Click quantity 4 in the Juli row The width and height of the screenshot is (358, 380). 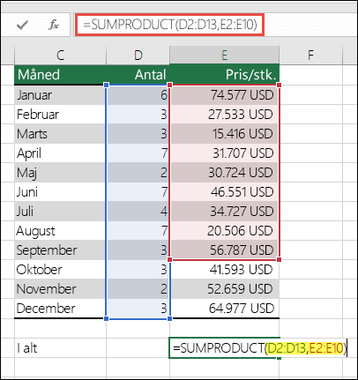138,212
